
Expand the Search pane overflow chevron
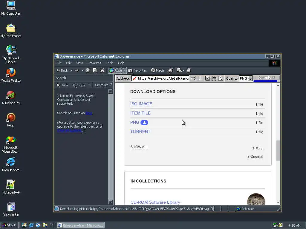[x=111, y=84]
